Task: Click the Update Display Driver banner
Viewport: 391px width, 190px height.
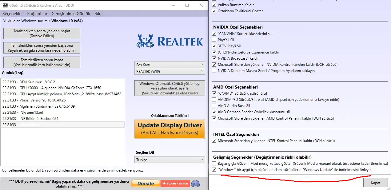Action: pyautogui.click(x=170, y=129)
